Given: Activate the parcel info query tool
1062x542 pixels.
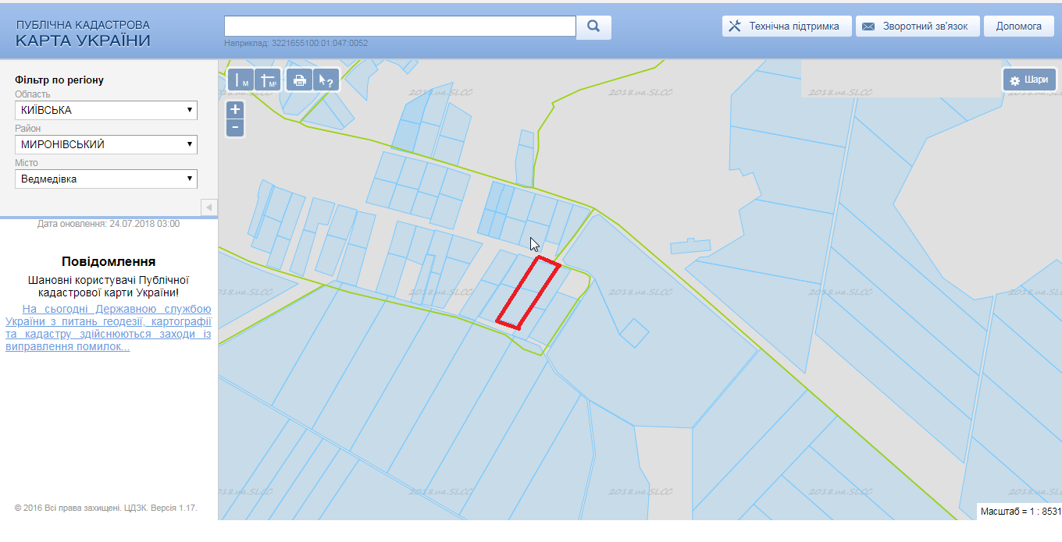Looking at the screenshot, I should tap(326, 80).
